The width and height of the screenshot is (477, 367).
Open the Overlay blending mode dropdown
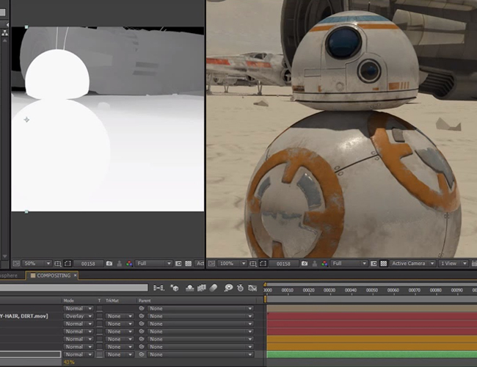coord(79,316)
